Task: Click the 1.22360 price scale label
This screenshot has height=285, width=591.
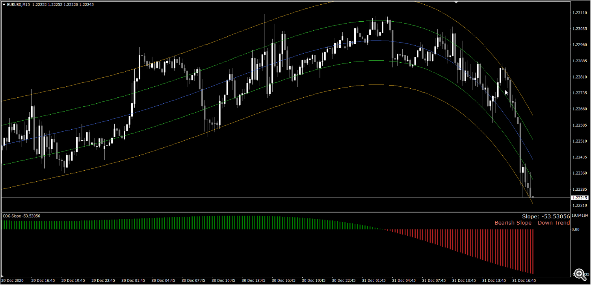Action: [579, 173]
